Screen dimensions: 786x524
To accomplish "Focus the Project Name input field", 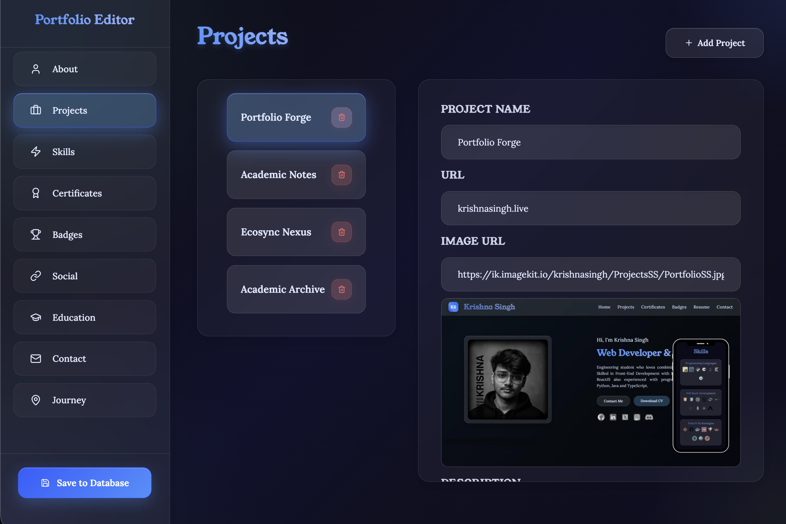I will coord(591,142).
